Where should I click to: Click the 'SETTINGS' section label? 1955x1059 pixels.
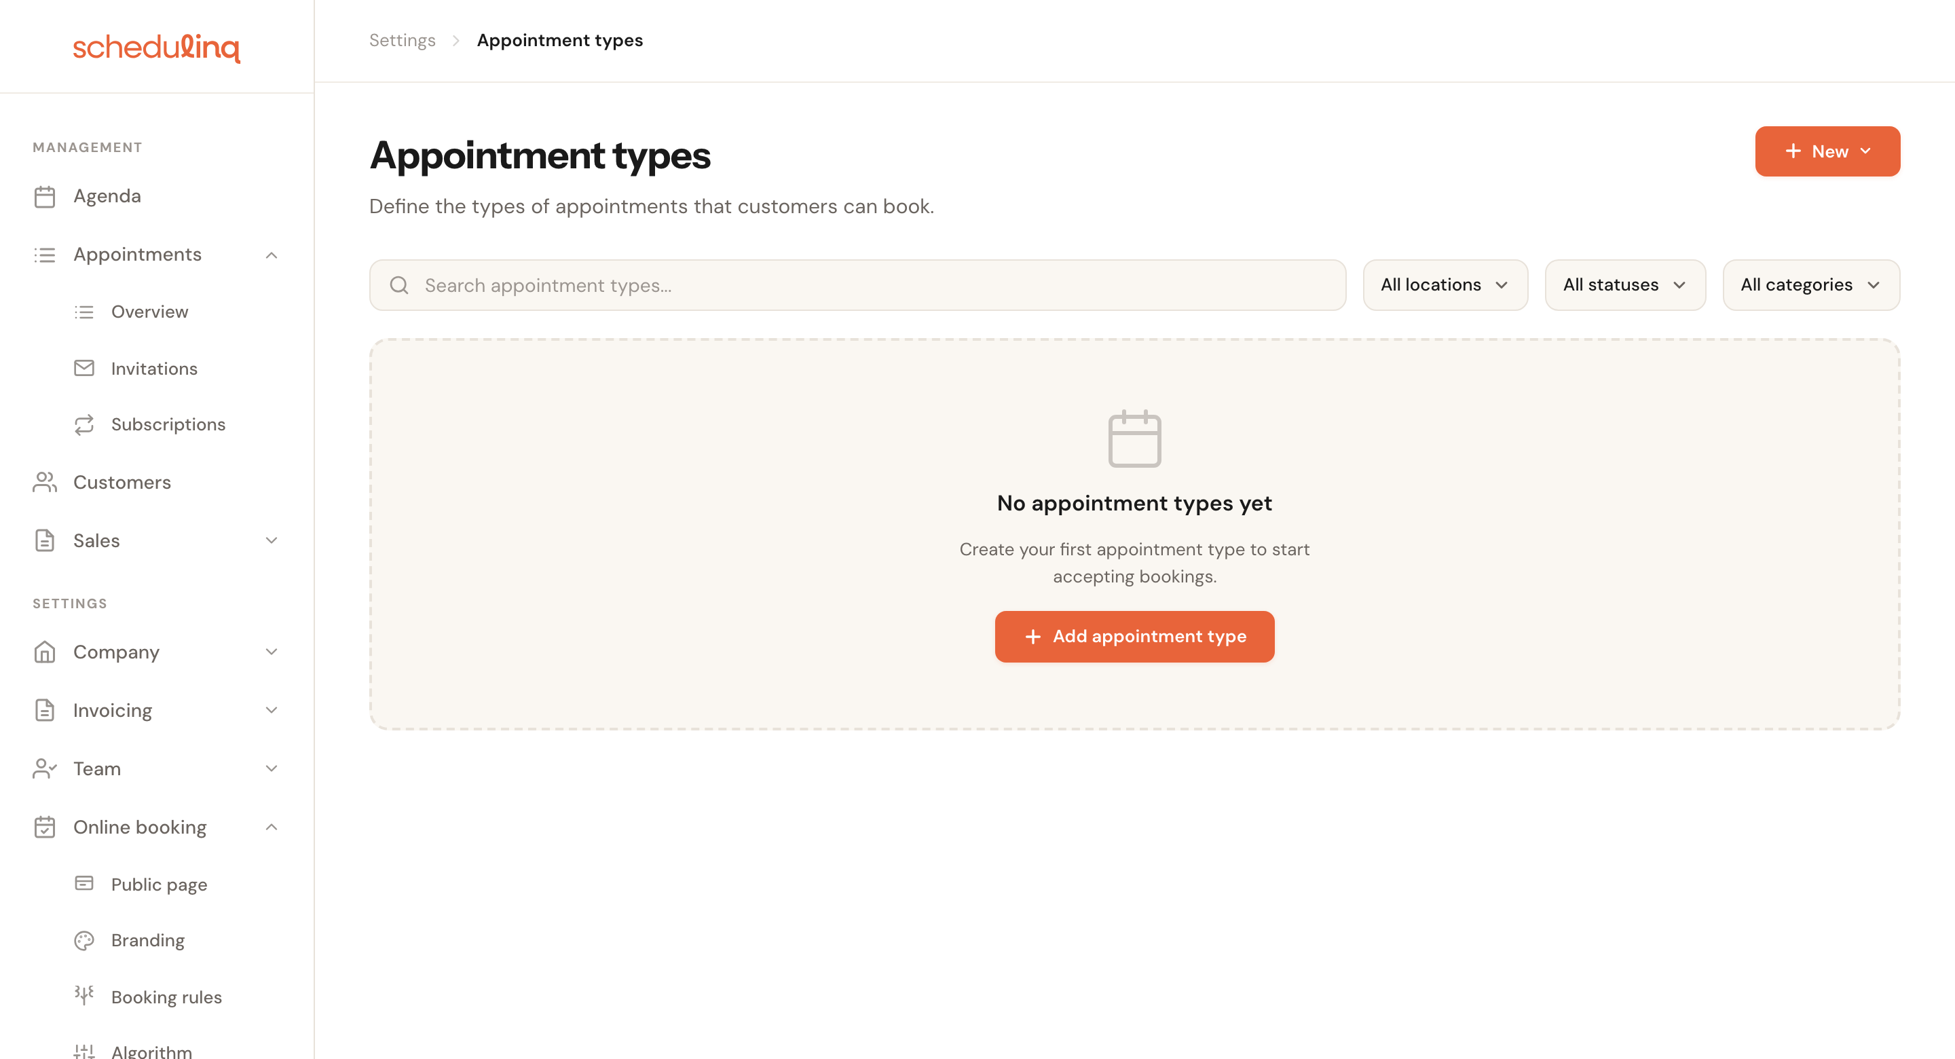70,603
